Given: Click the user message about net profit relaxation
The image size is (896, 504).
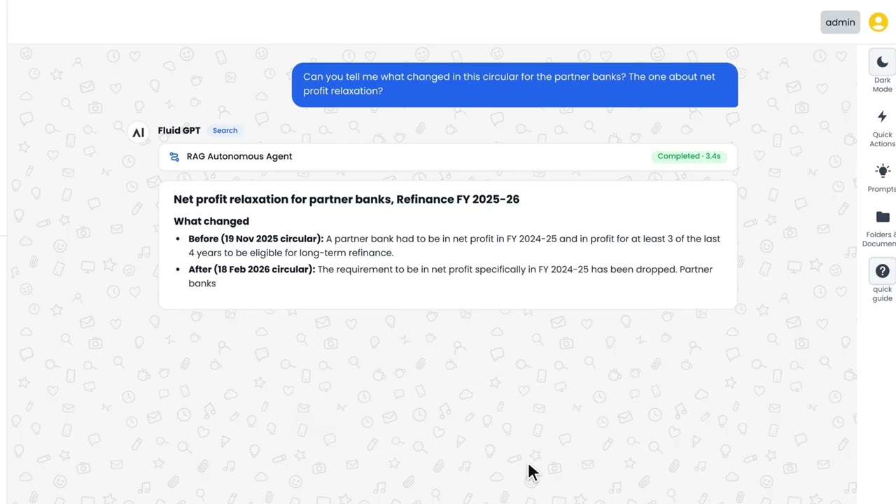Looking at the screenshot, I should 514,84.
